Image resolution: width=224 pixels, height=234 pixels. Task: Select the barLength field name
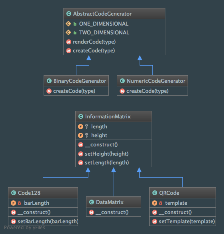tap(36, 203)
